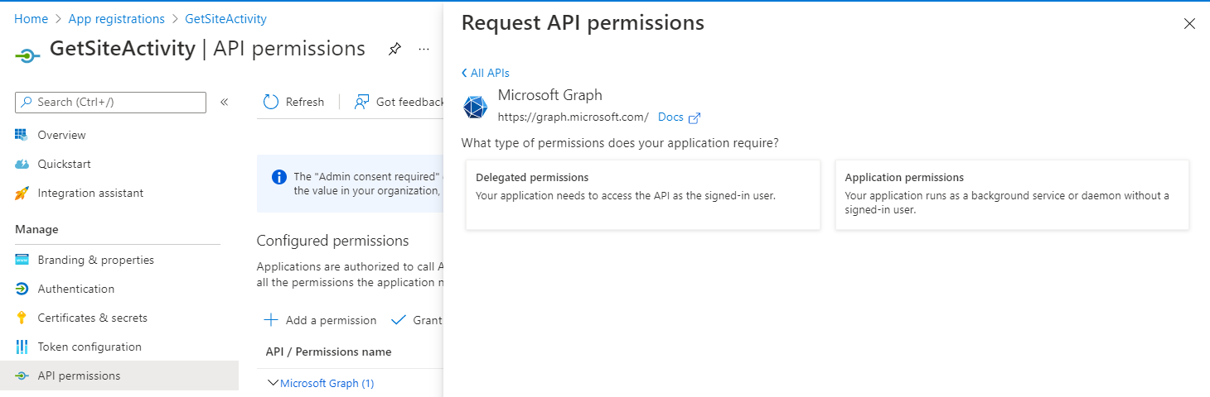Click the Docs external link icon
The image size is (1210, 397).
[x=695, y=117]
